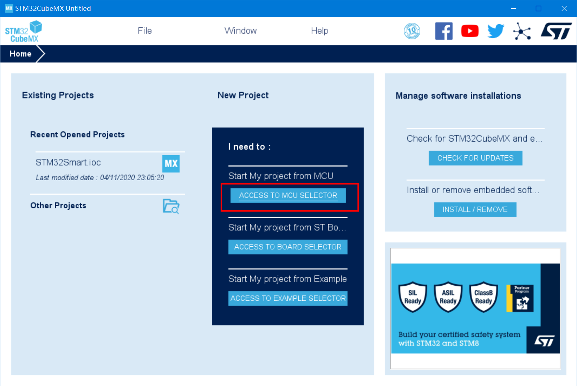This screenshot has width=577, height=386.
Task: Open the Window menu
Action: click(240, 31)
